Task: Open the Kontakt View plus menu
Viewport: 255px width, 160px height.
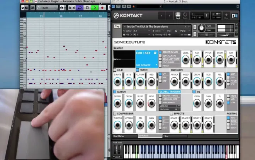Action: tap(226, 15)
